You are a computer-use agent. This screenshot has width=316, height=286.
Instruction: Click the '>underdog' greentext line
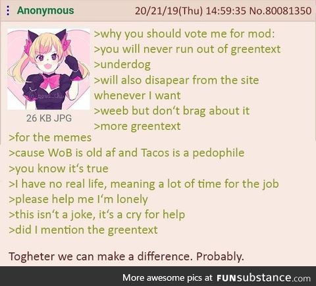point(122,65)
